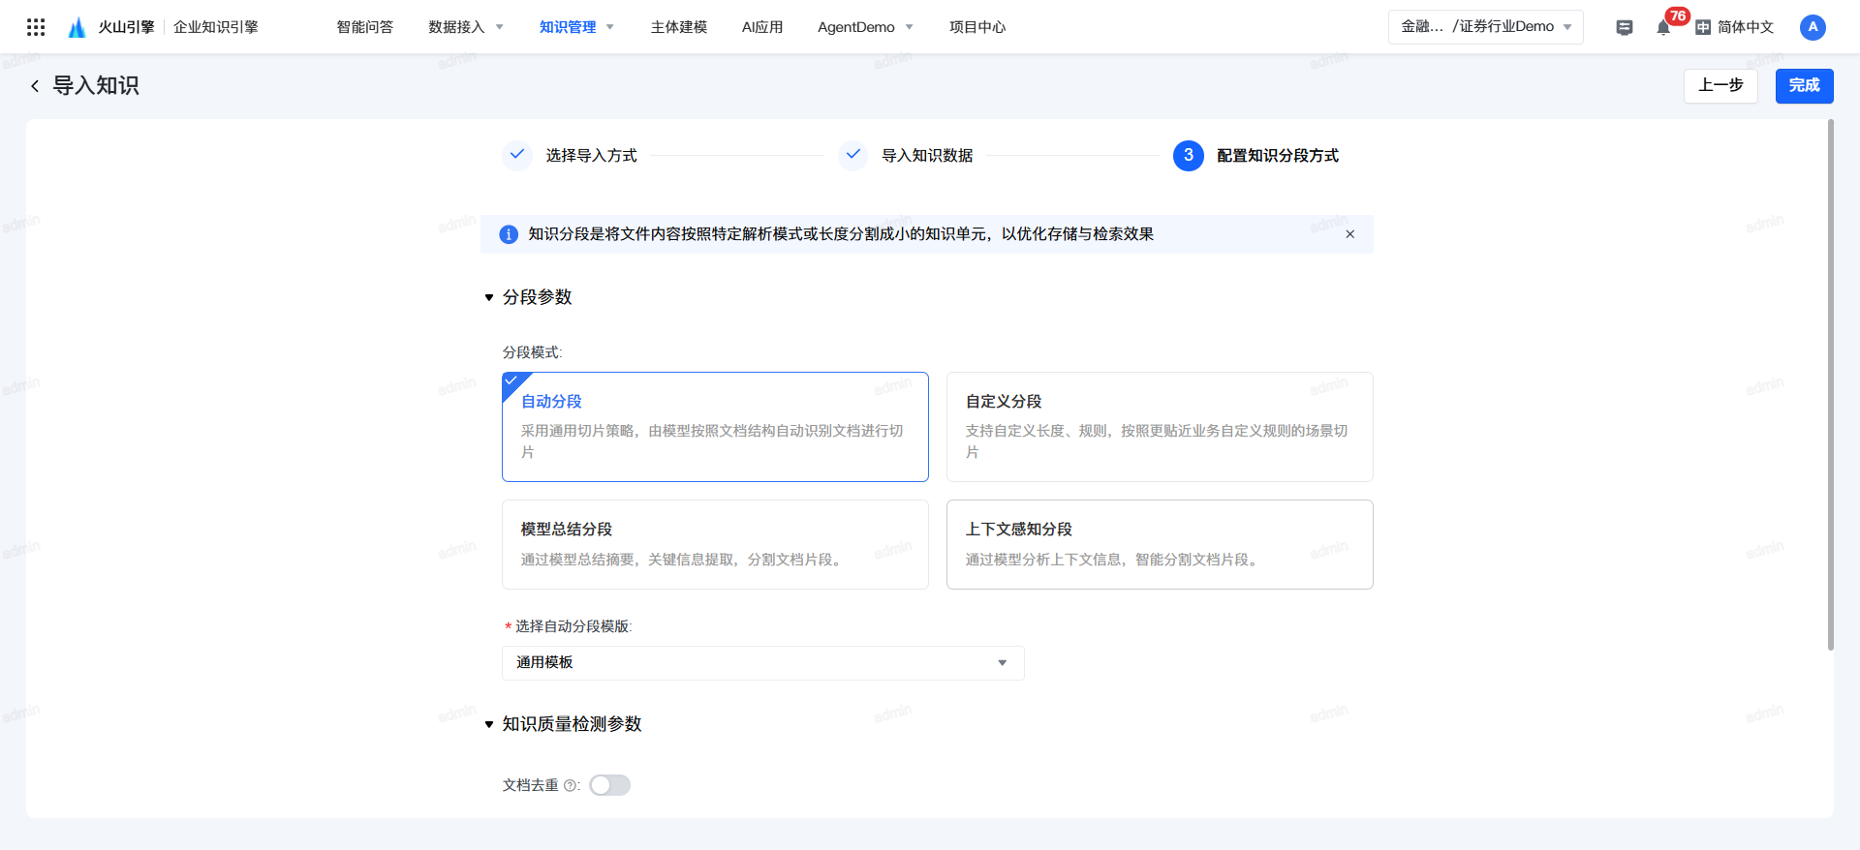This screenshot has width=1860, height=850.
Task: Open the notifications bell icon
Action: 1663,27
